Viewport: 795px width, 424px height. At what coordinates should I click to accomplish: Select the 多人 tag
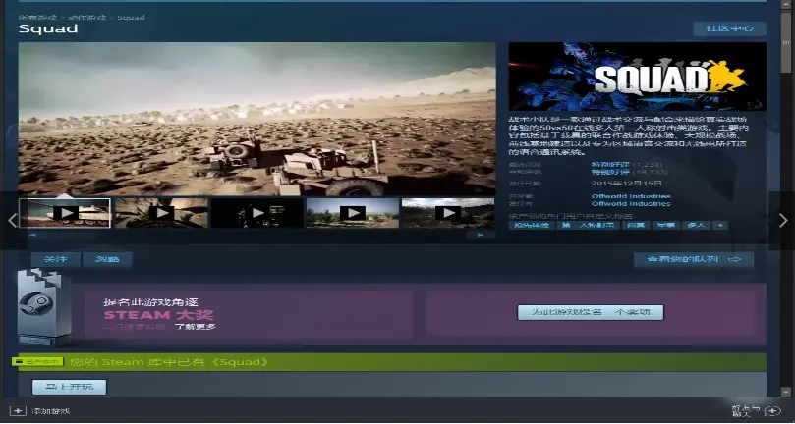(x=696, y=225)
